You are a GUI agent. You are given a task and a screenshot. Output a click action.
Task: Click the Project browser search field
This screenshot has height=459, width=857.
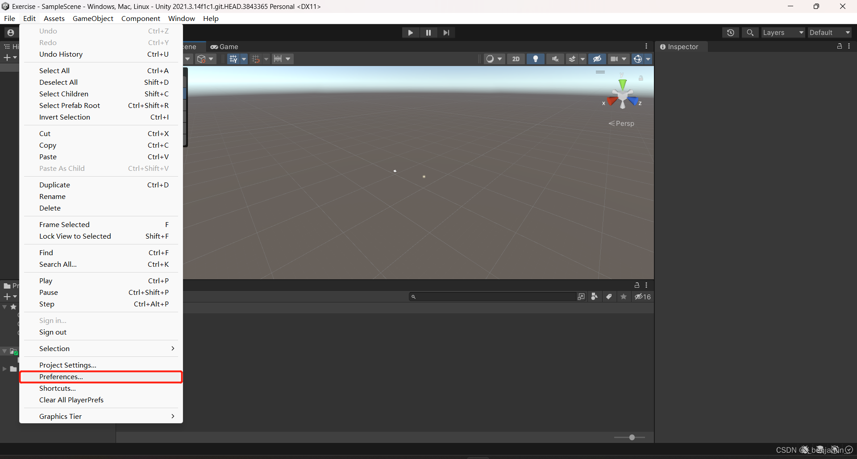click(x=491, y=296)
